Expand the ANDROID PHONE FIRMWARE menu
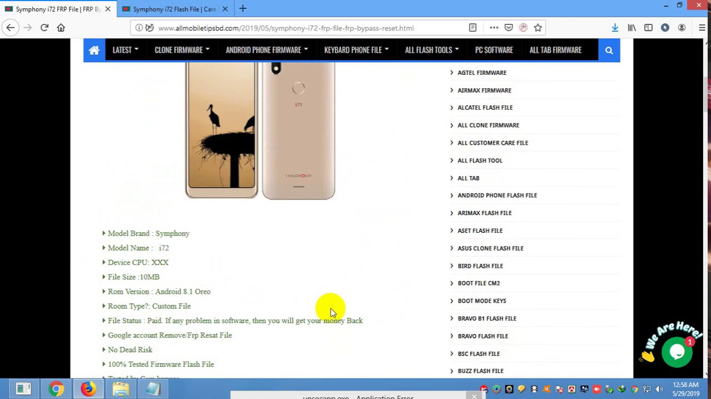Screen dimensions: 711x399 click(x=267, y=50)
